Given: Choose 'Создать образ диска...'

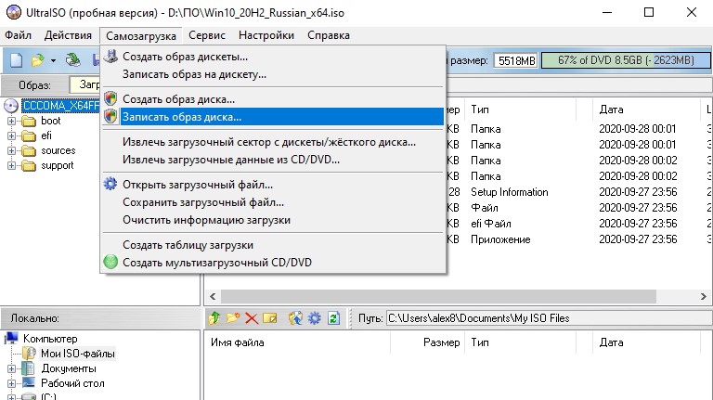Looking at the screenshot, I should pyautogui.click(x=273, y=99).
